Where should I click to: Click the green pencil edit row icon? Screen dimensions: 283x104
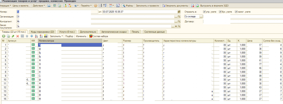click(x=13, y=36)
